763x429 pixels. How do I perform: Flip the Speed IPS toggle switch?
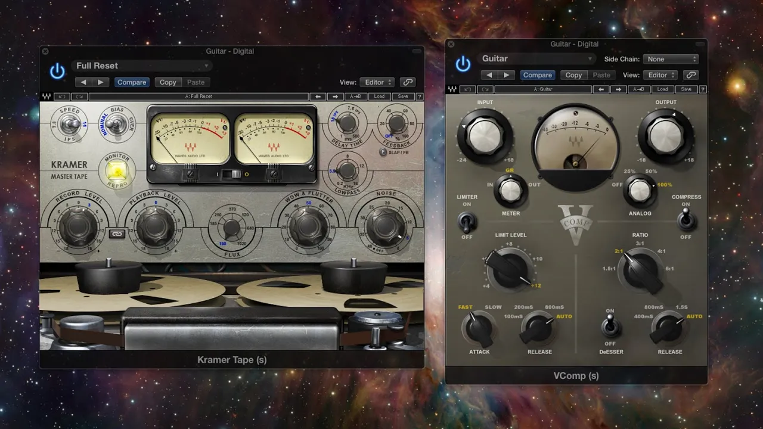point(70,124)
